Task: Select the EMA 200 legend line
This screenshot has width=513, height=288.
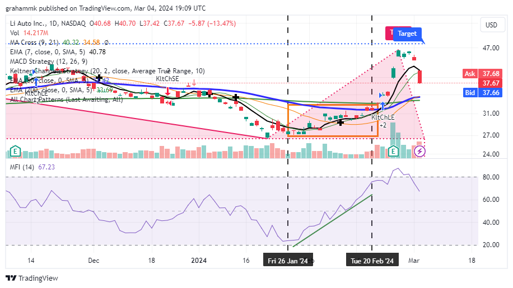Action: tap(61, 90)
